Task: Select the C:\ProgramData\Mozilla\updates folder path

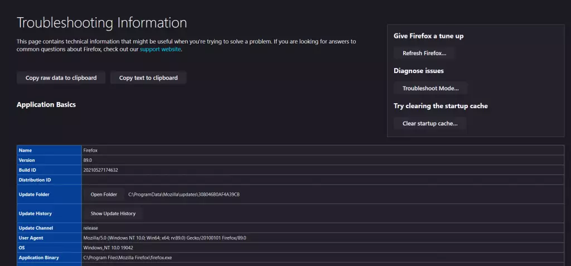Action: (x=184, y=194)
